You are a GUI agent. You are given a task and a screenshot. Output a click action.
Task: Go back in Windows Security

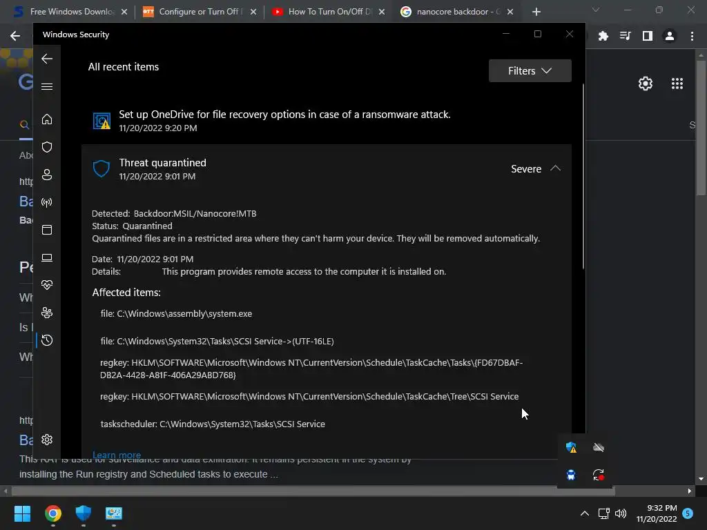point(47,59)
